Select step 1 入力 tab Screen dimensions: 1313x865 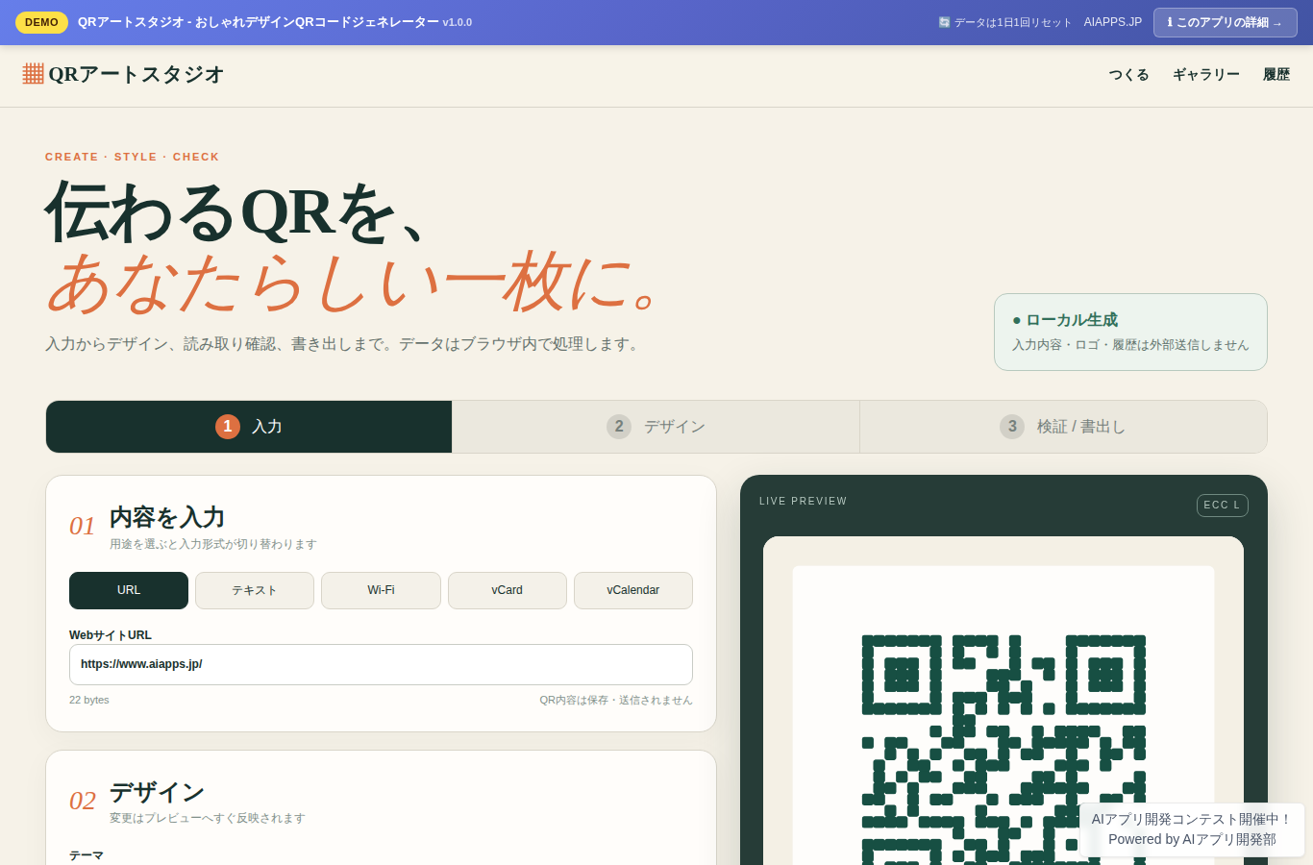pos(249,427)
